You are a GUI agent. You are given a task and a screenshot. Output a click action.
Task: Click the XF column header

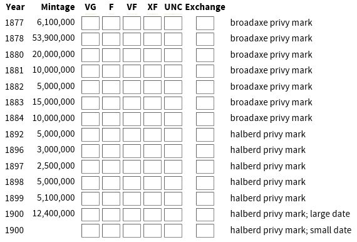click(152, 7)
